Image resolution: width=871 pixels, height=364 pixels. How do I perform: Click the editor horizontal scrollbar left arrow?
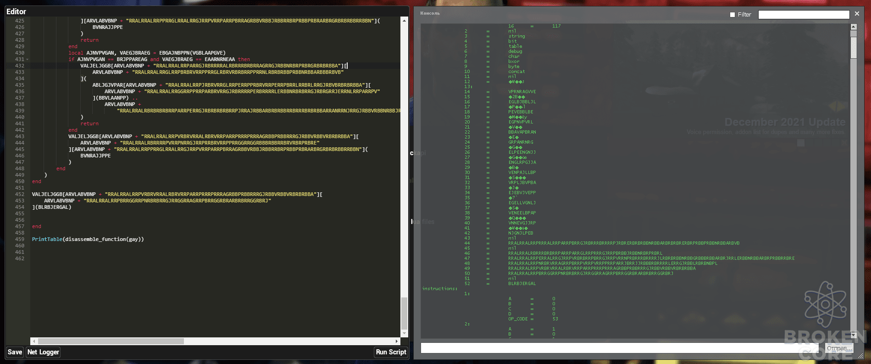(x=33, y=341)
